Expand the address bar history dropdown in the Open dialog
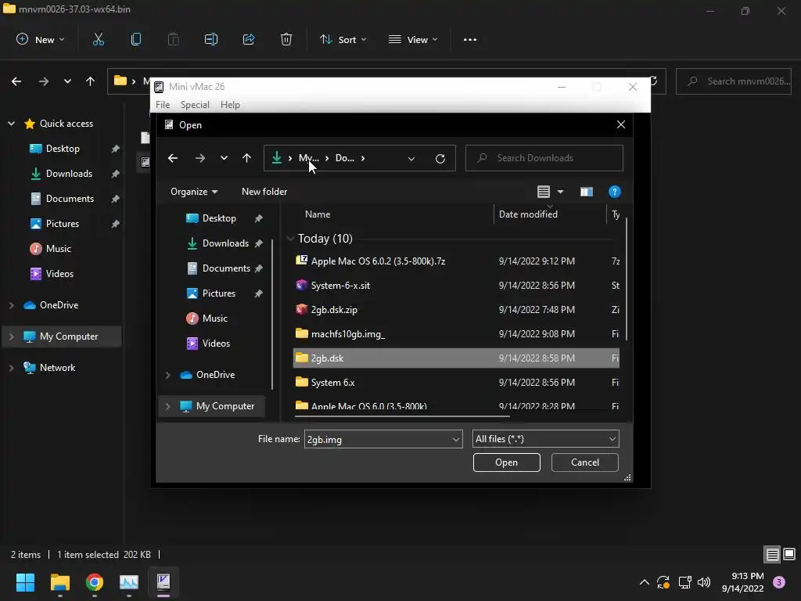 411,158
